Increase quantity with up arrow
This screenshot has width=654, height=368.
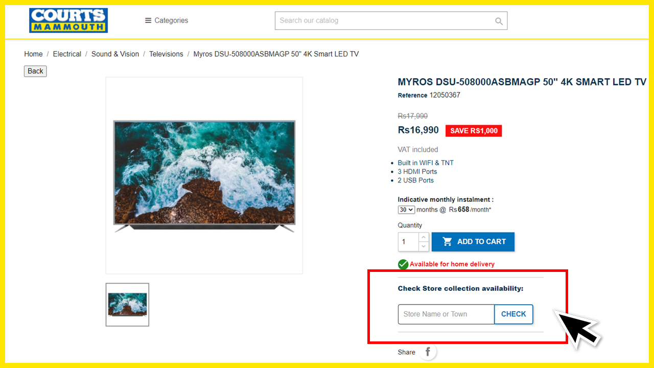pyautogui.click(x=424, y=237)
